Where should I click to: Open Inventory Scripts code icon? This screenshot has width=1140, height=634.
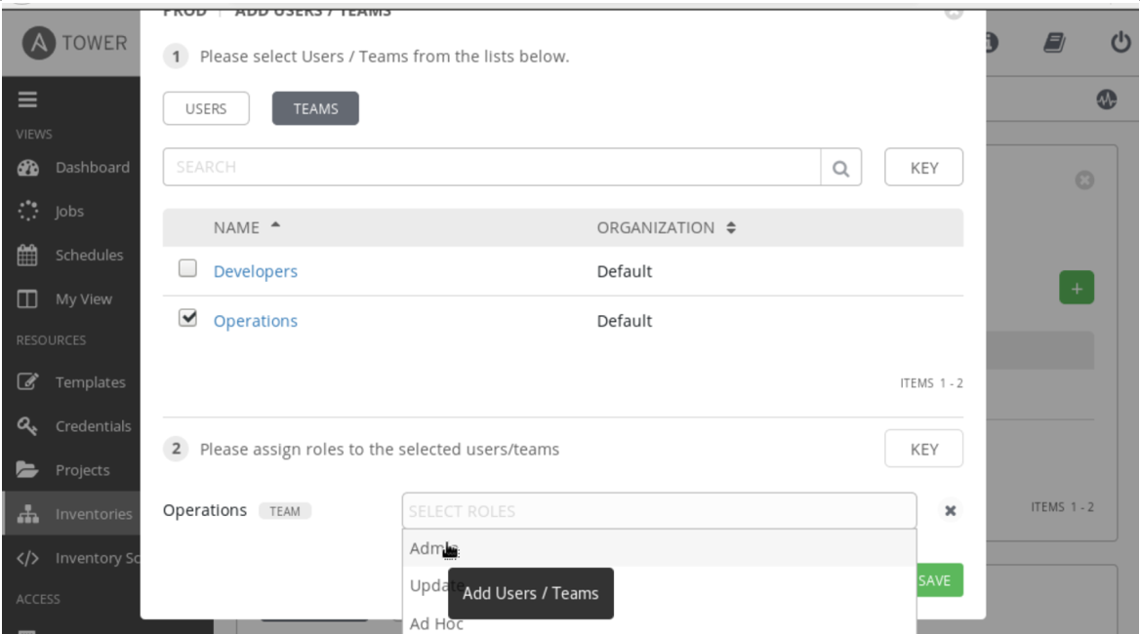(27, 558)
